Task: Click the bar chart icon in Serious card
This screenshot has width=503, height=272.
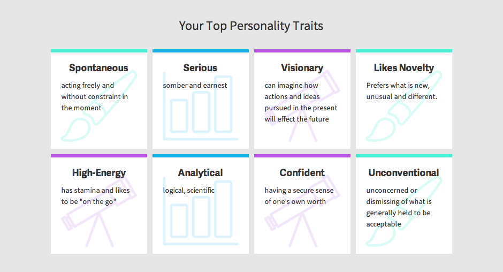Action: (x=201, y=106)
